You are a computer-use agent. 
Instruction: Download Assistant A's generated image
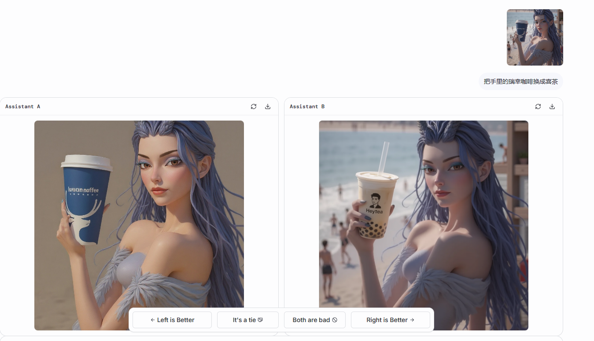tap(268, 106)
